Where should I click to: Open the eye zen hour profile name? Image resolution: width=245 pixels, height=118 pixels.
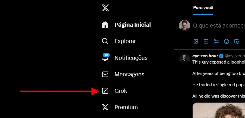(205, 56)
